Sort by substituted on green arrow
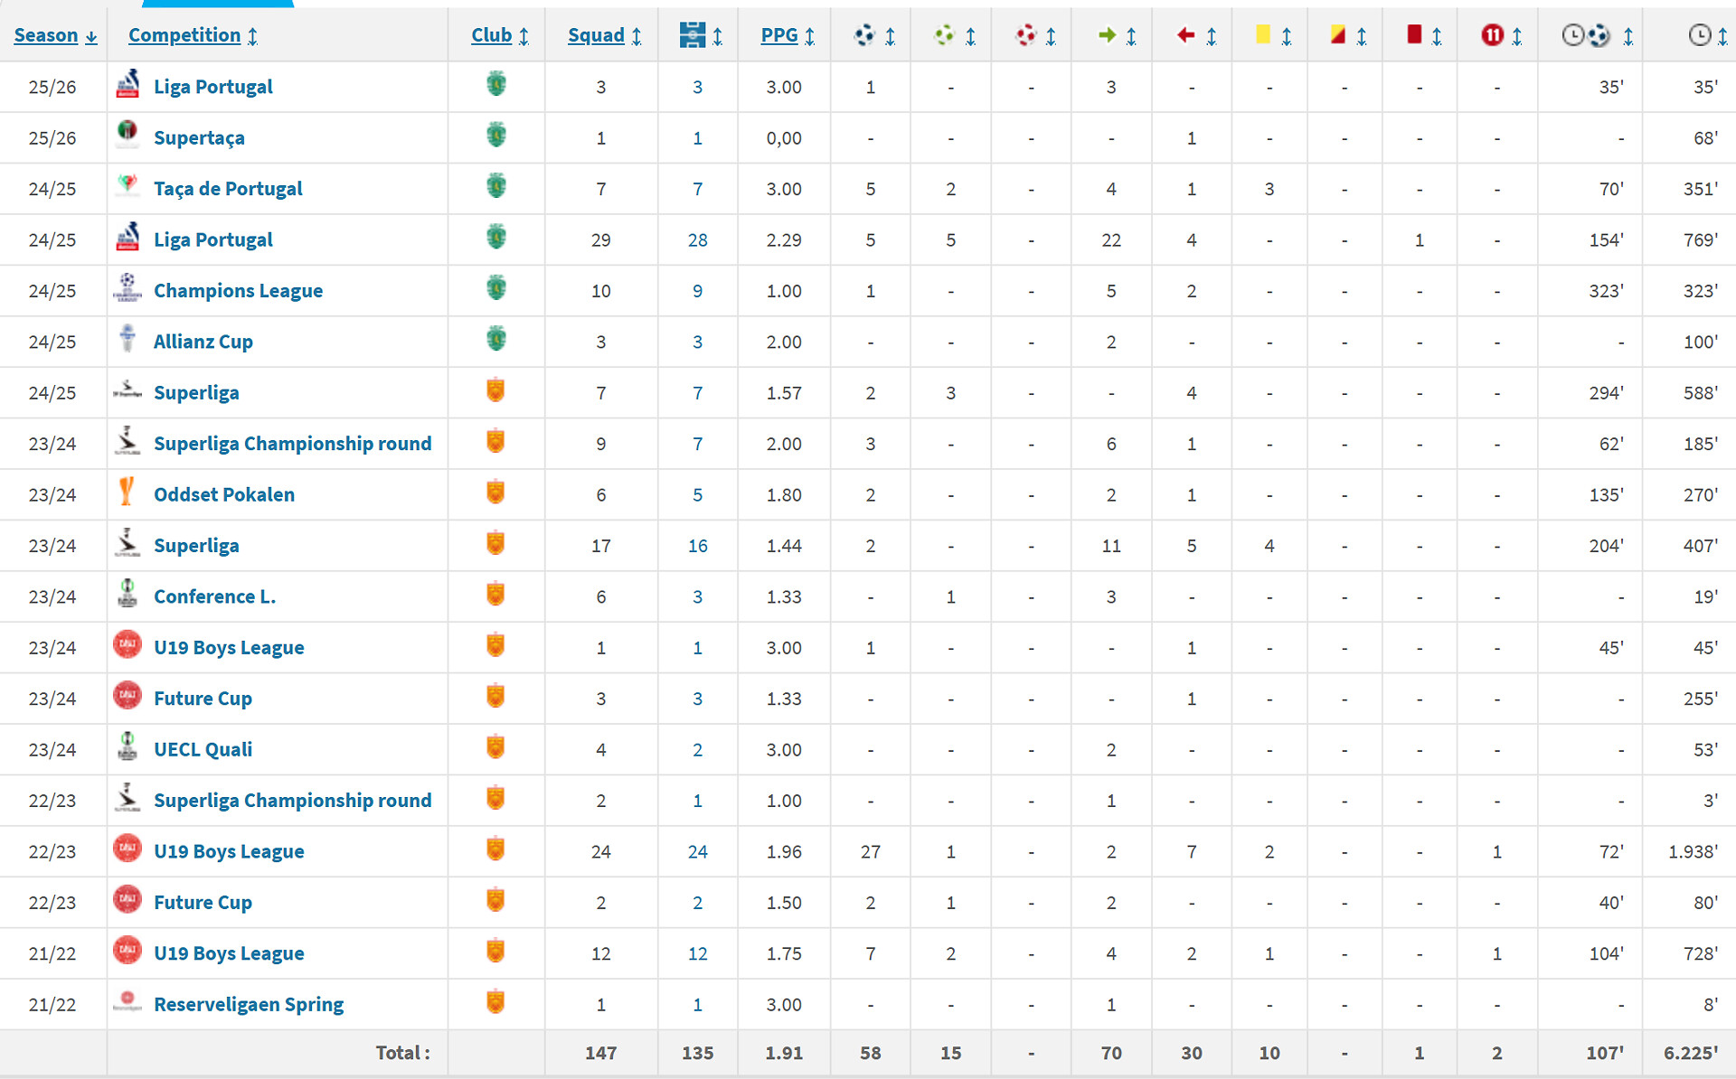 click(x=1107, y=35)
